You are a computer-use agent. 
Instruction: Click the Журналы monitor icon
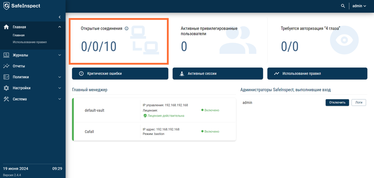click(x=6, y=55)
